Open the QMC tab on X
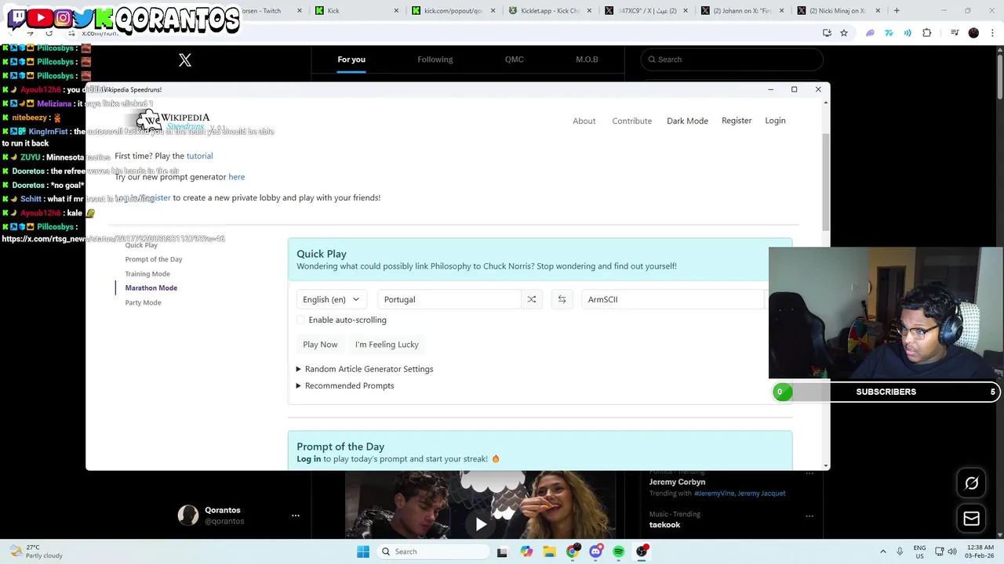The image size is (1004, 564). [x=515, y=60]
